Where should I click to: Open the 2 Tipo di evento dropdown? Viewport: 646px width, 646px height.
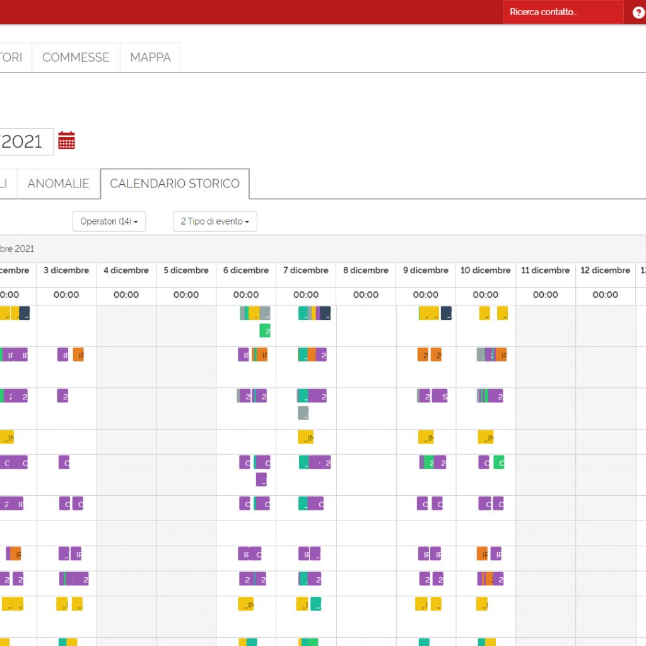(214, 221)
